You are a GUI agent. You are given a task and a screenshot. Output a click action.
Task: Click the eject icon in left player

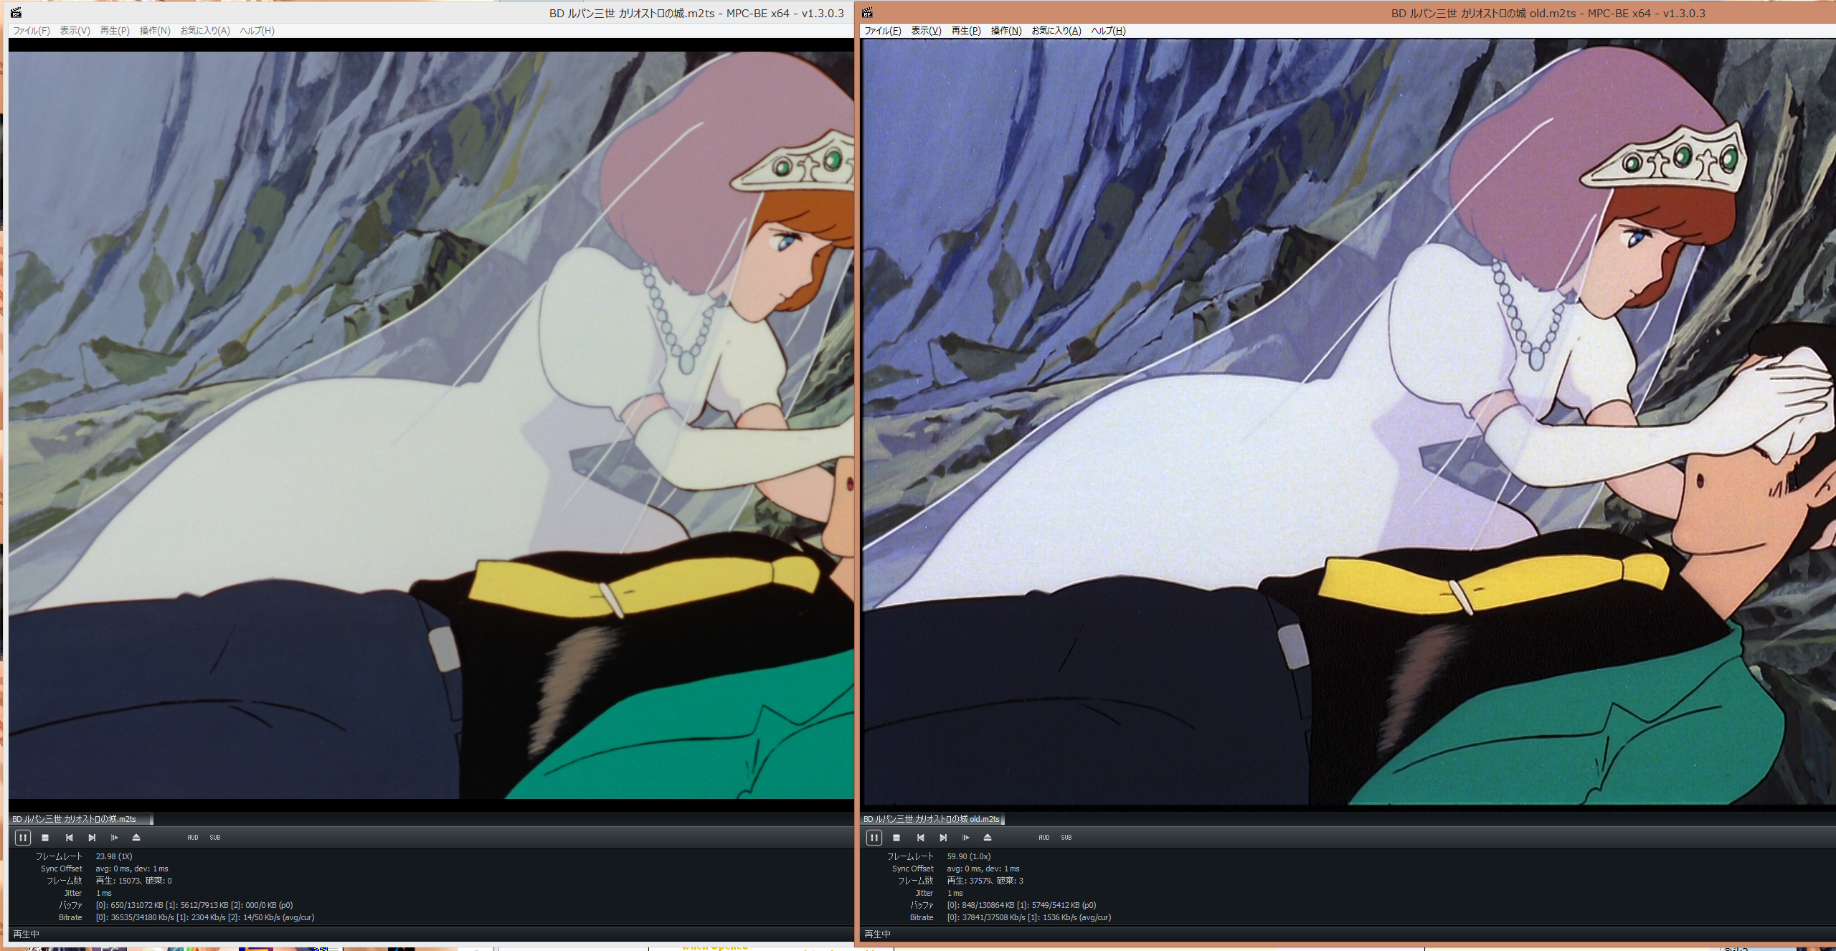tap(136, 837)
